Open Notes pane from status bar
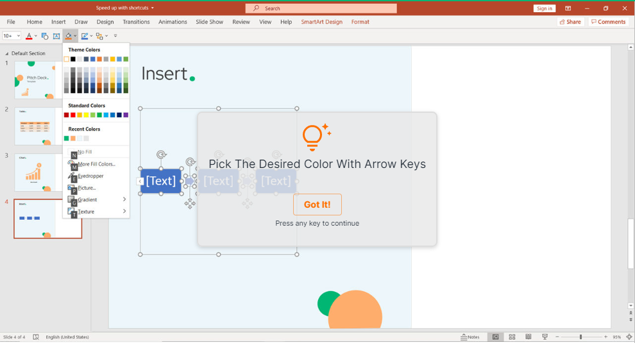This screenshot has height=343, width=635. click(470, 337)
